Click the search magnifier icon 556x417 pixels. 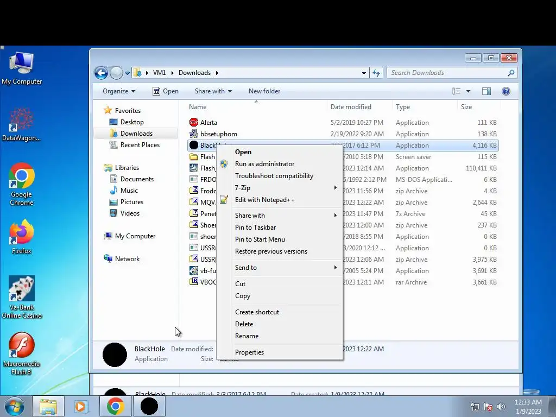[x=511, y=73]
